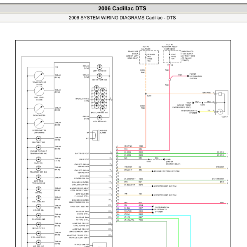This screenshot has height=247, width=247.
Task: Click the traction off indicator lamp
Action: tap(38, 168)
